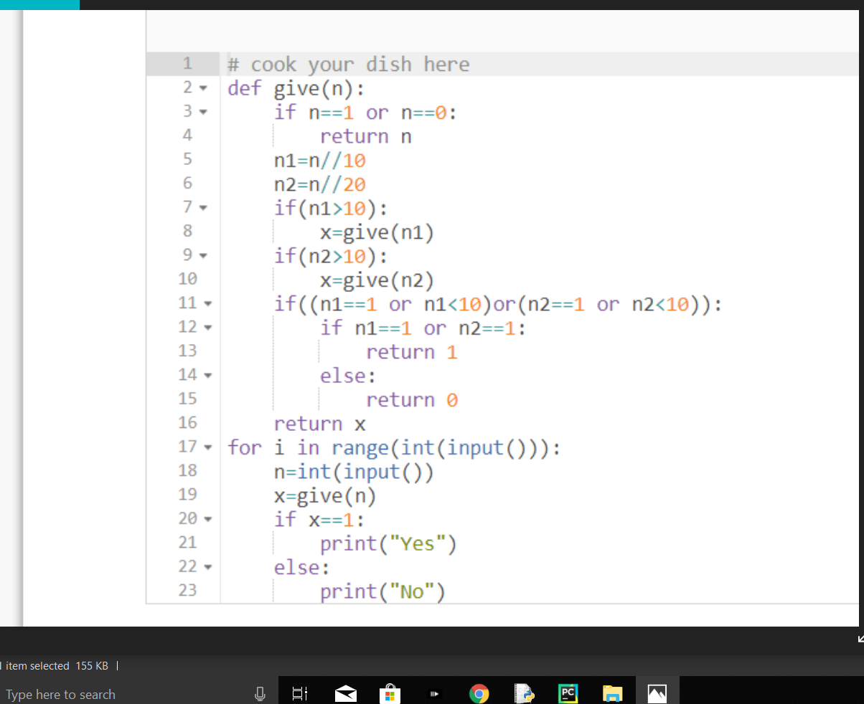Click the print("Yes") statement

pos(389,544)
